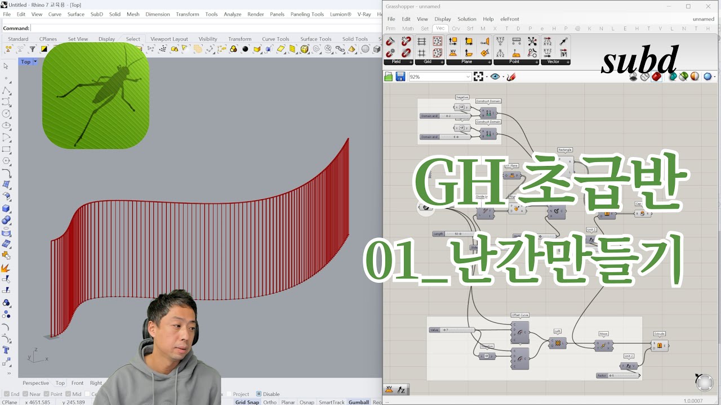Toggle the End osnap checkbox
Screen dimensions: 721x405
tap(7, 394)
